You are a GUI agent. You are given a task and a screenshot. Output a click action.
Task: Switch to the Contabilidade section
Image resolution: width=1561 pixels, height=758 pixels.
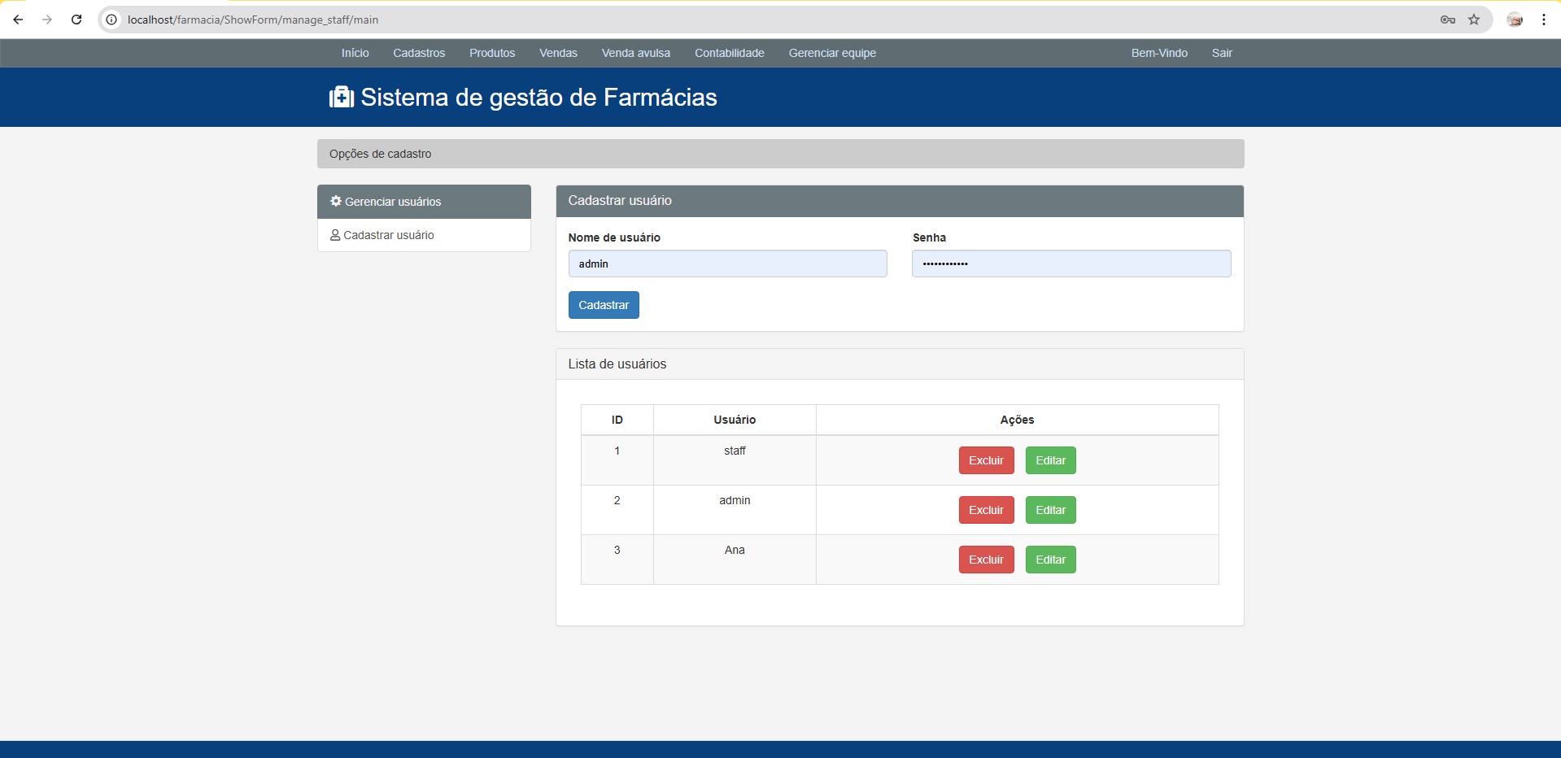pos(729,52)
